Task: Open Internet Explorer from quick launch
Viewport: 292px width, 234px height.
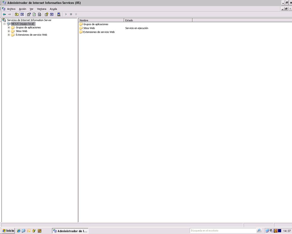Action: [x=19, y=231]
